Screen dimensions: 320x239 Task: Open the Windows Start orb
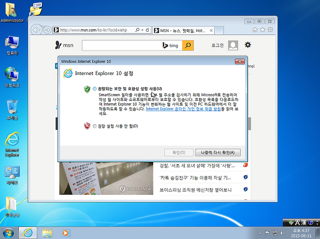click(x=8, y=233)
